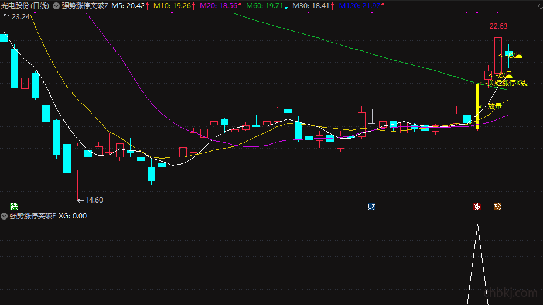
Task: Click the 22.63 high price label
Action: 498,26
